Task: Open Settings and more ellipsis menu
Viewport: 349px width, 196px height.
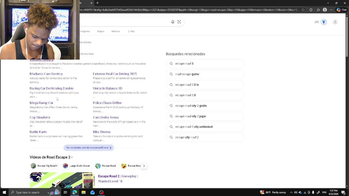Action: (331, 10)
